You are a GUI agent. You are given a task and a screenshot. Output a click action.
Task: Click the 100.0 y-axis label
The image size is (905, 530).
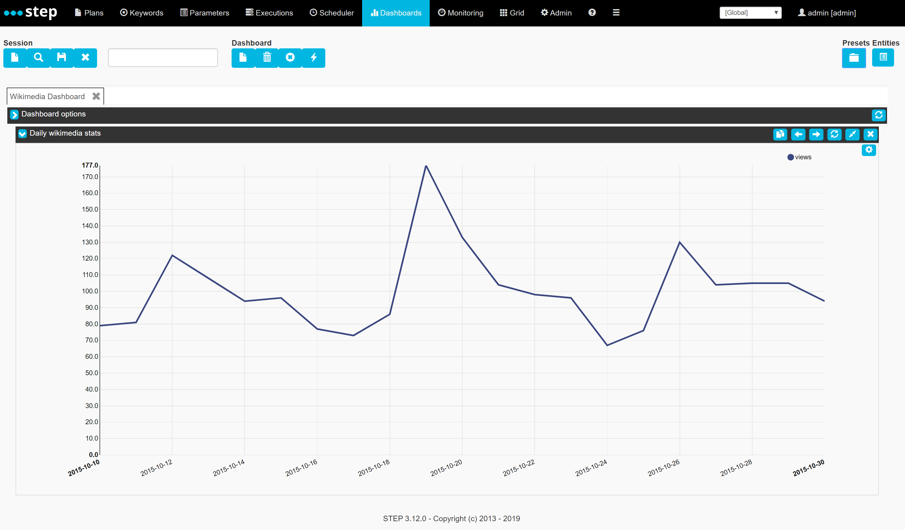pos(90,291)
